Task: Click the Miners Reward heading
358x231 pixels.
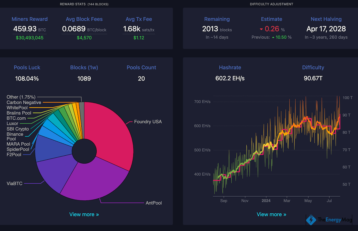Action: [x=29, y=19]
